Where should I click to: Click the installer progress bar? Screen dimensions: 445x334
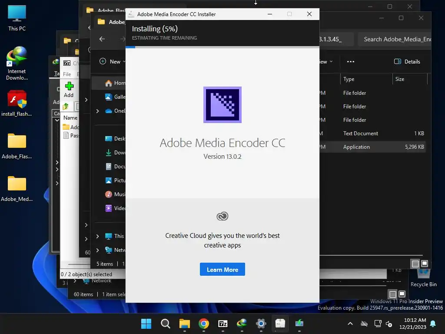[222, 47]
